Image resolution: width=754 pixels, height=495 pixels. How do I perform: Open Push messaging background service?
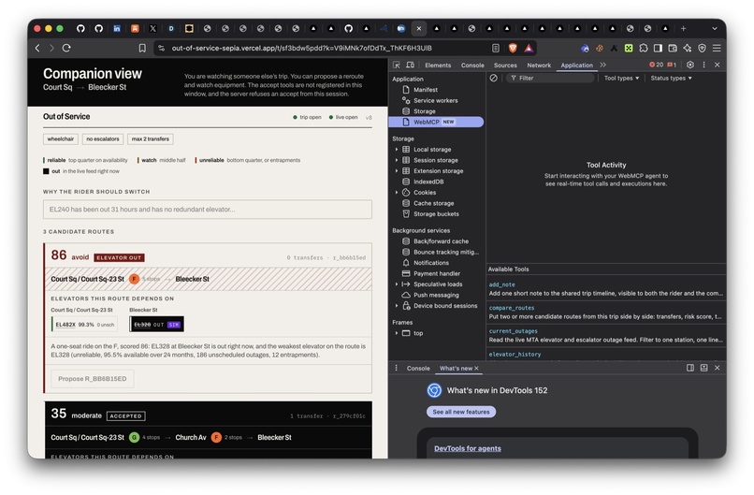pos(436,295)
